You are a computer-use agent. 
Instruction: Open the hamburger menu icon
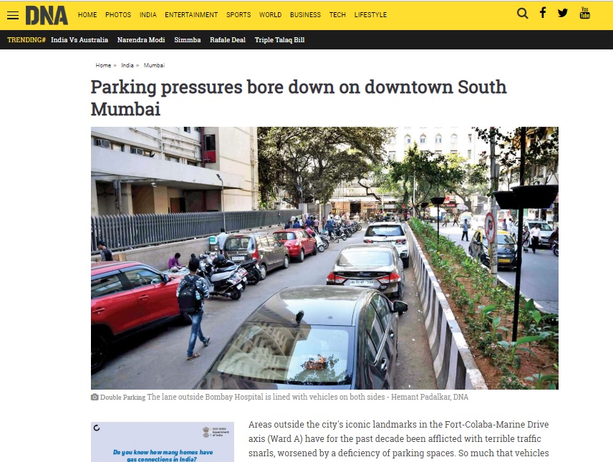coord(13,15)
